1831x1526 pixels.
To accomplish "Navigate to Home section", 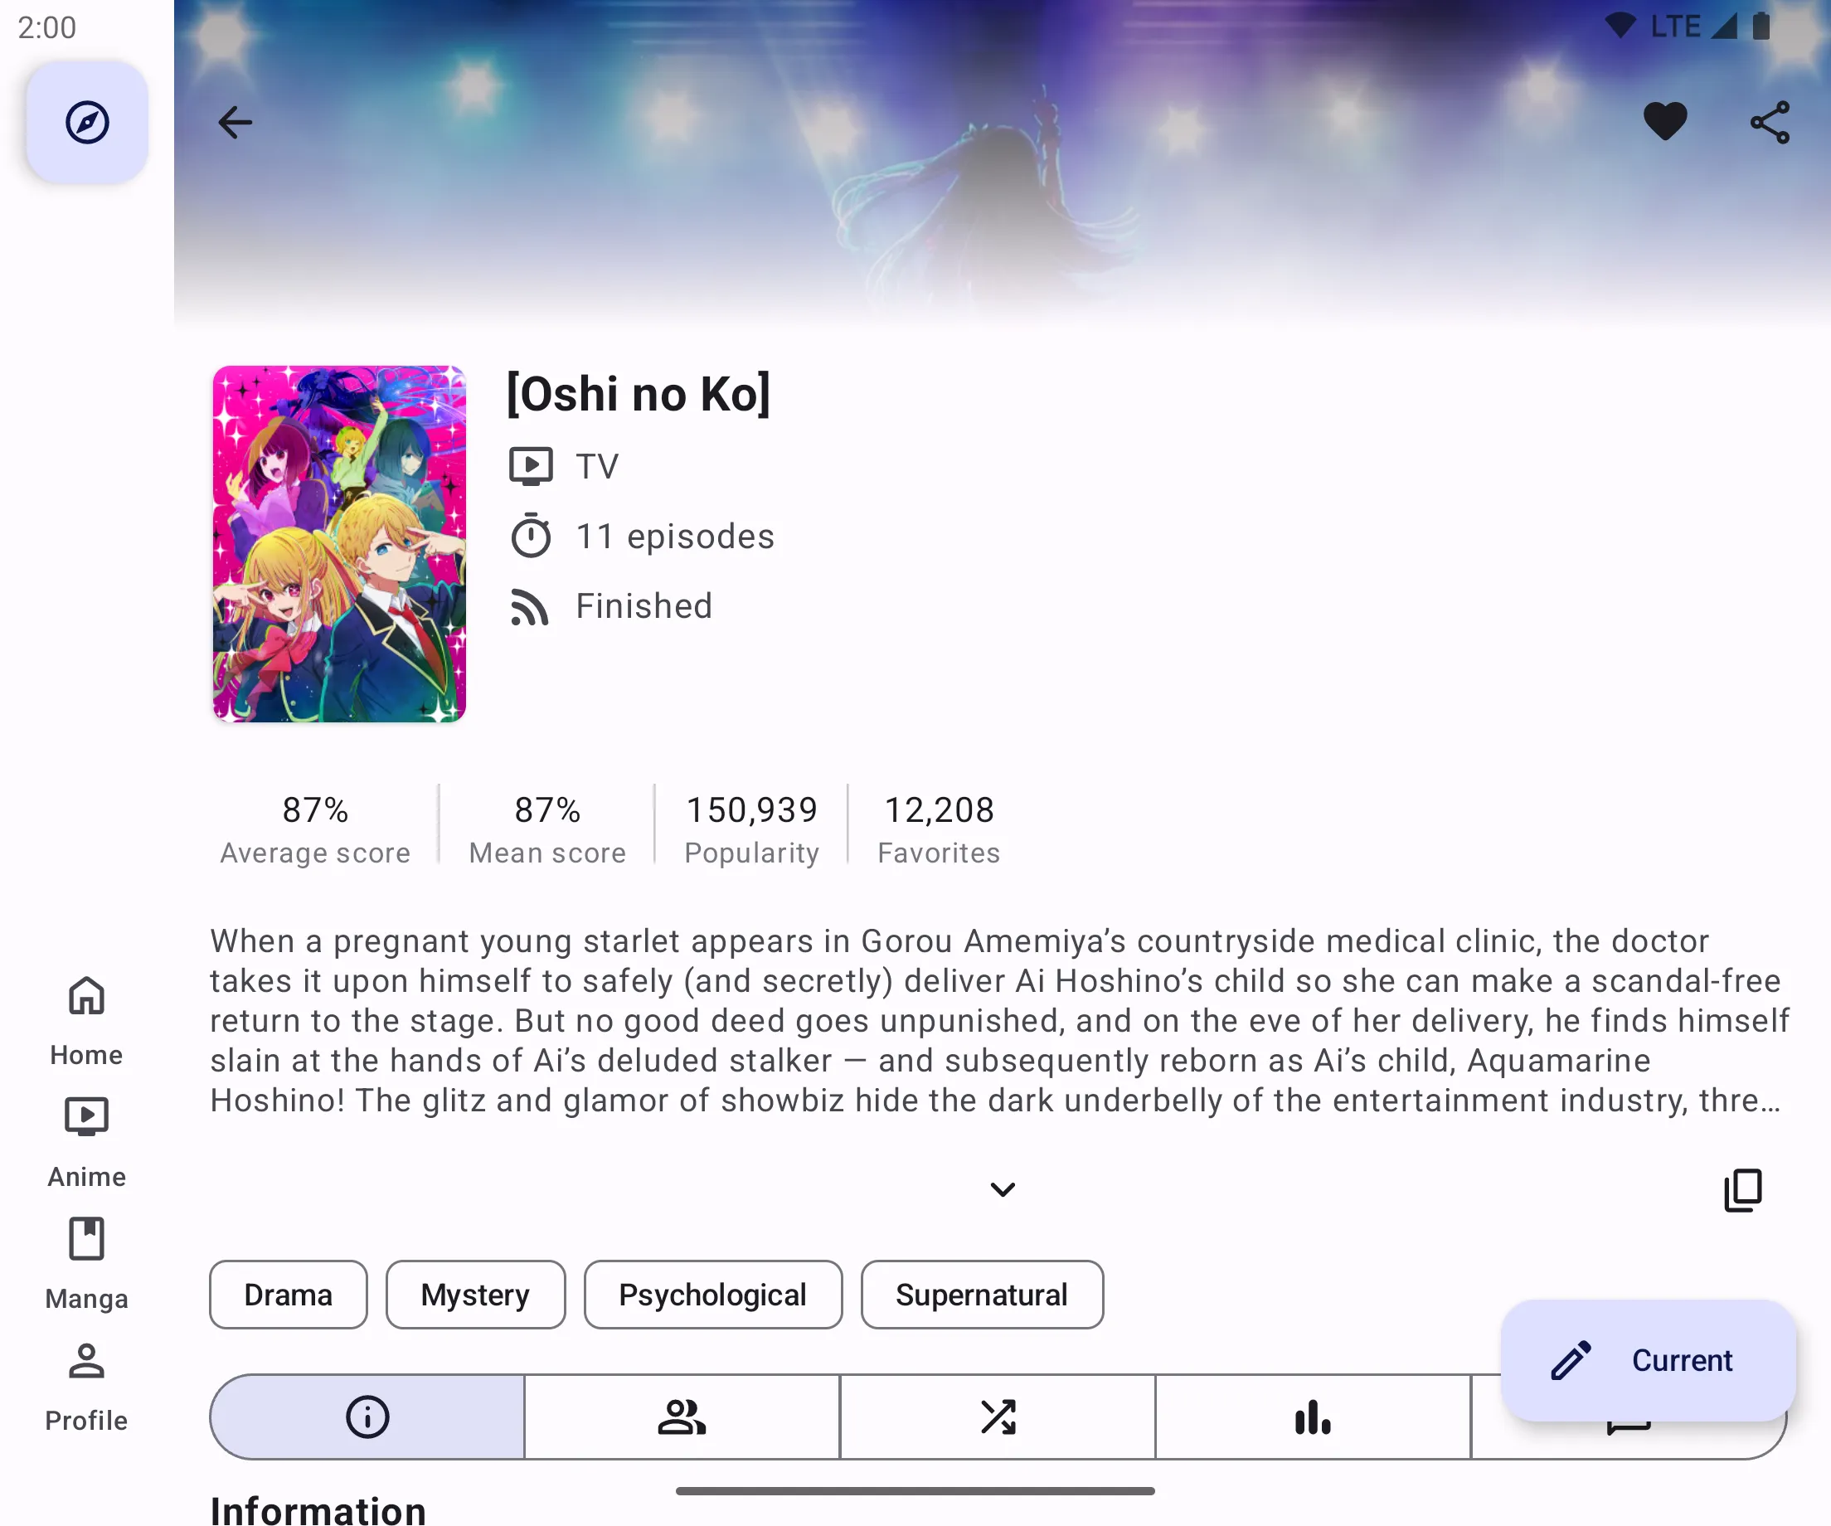I will coord(87,1019).
